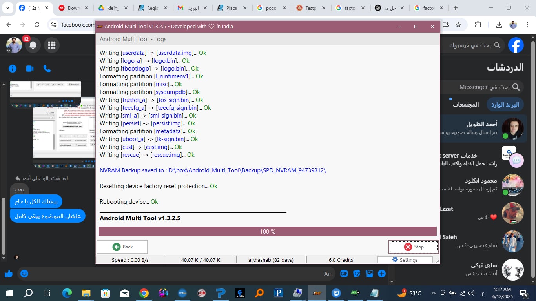Click the Rebooting device log line
Image resolution: width=536 pixels, height=301 pixels.
[129, 202]
